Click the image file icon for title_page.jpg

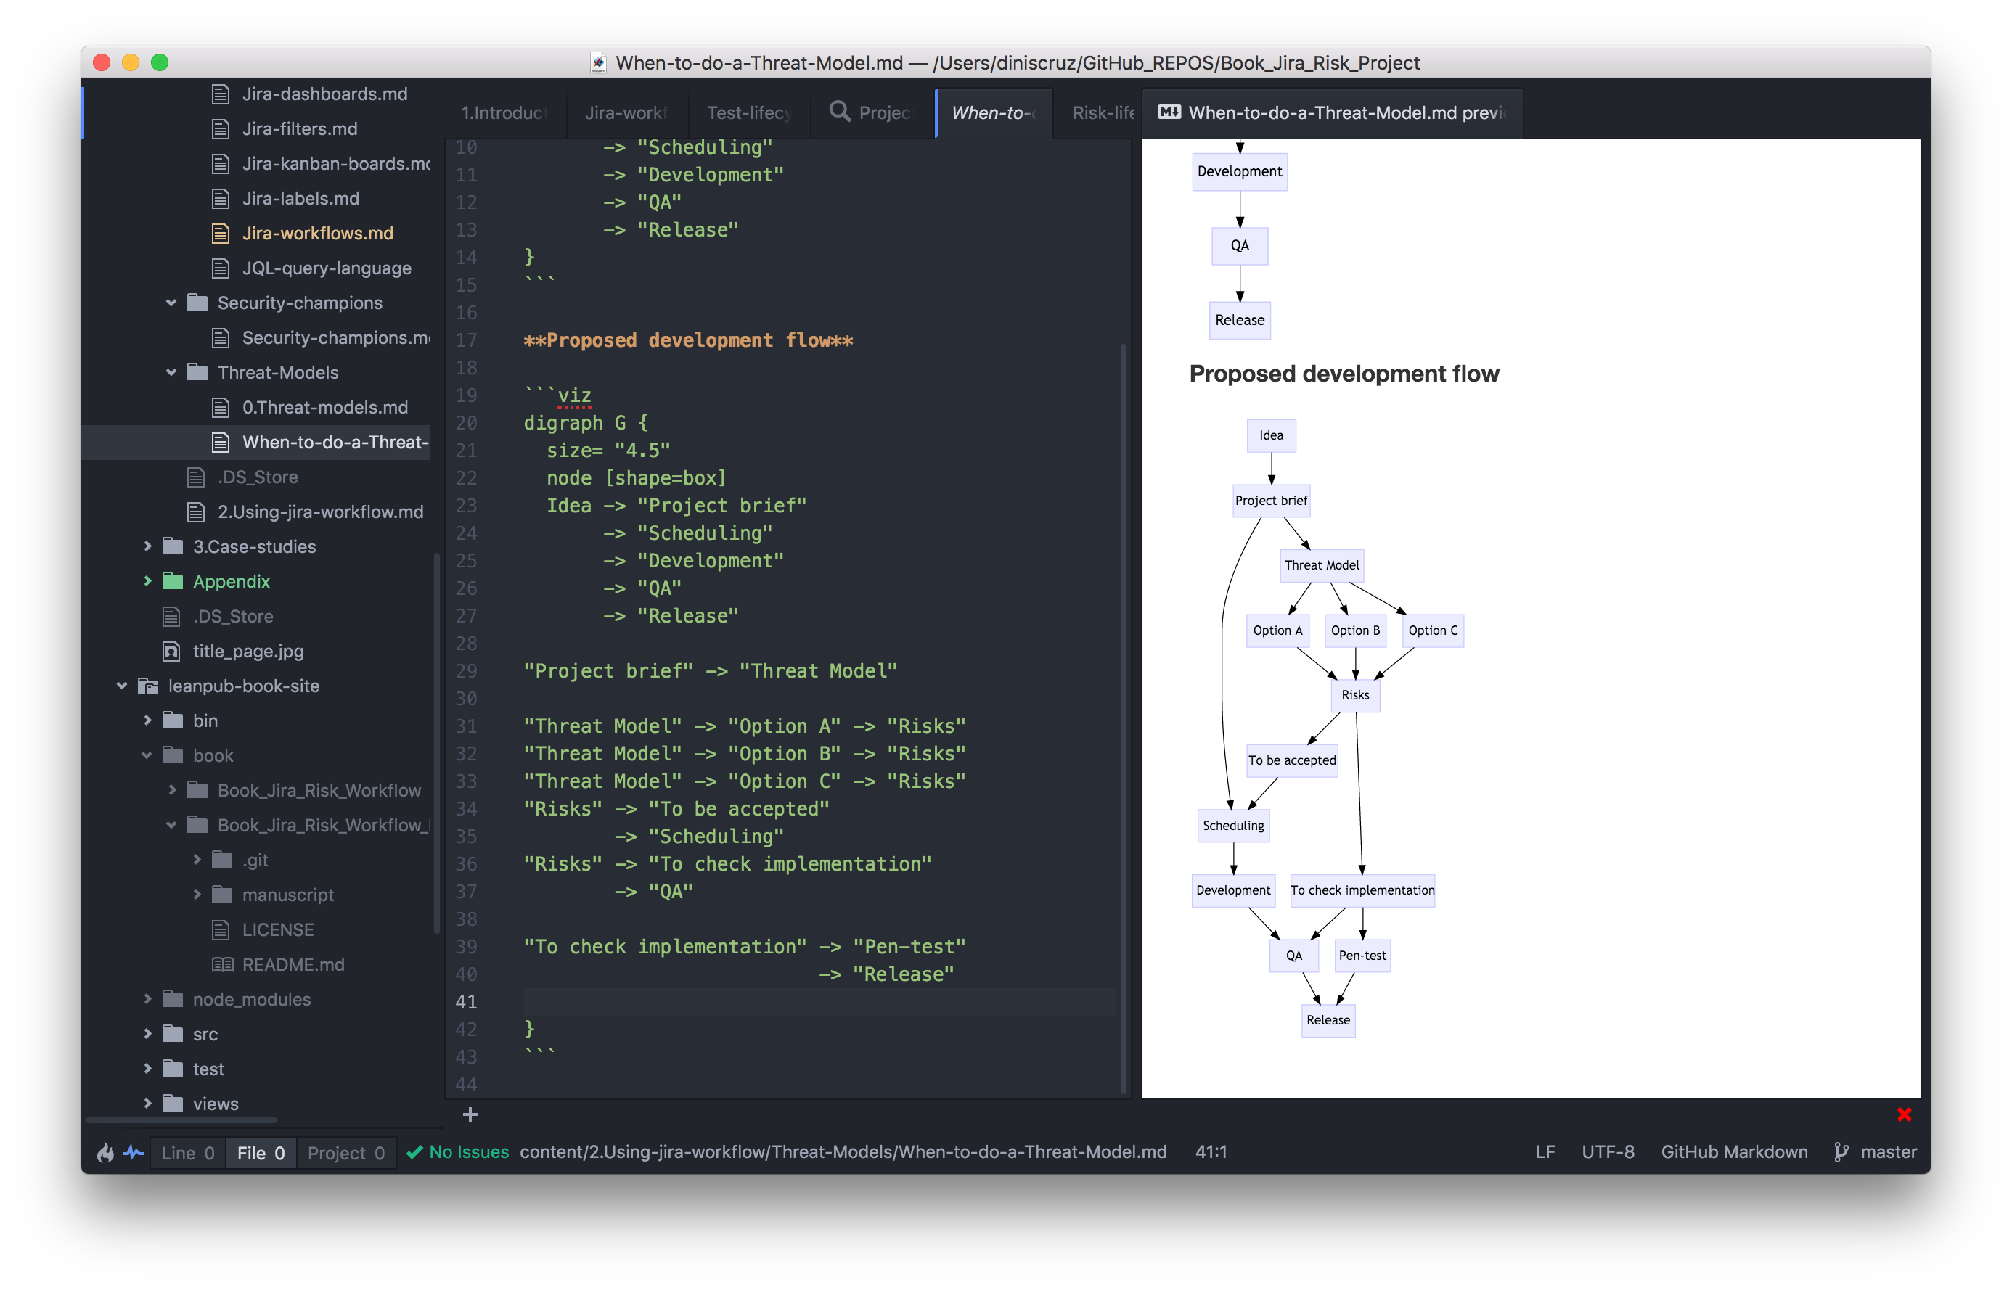172,651
